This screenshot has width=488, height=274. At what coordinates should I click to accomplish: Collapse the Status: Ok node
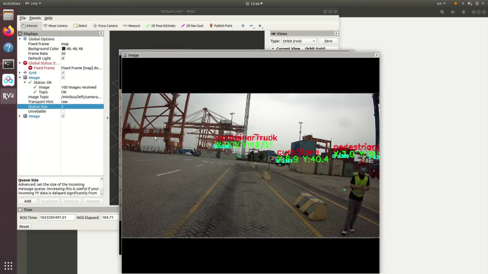click(25, 82)
